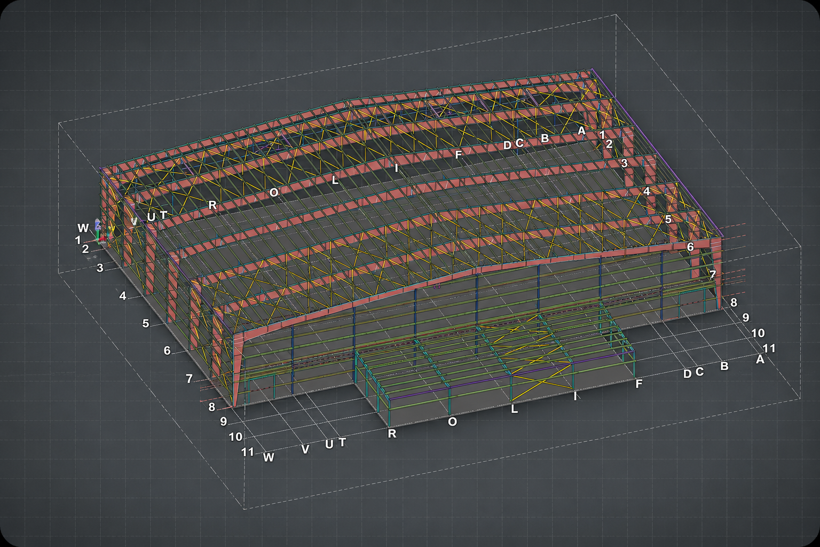This screenshot has height=547, width=820.
Task: Click roof-level grid label 5 on the gable
Action: point(668,219)
